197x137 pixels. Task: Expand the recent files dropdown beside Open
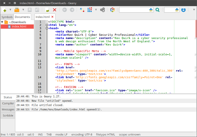click(23, 10)
